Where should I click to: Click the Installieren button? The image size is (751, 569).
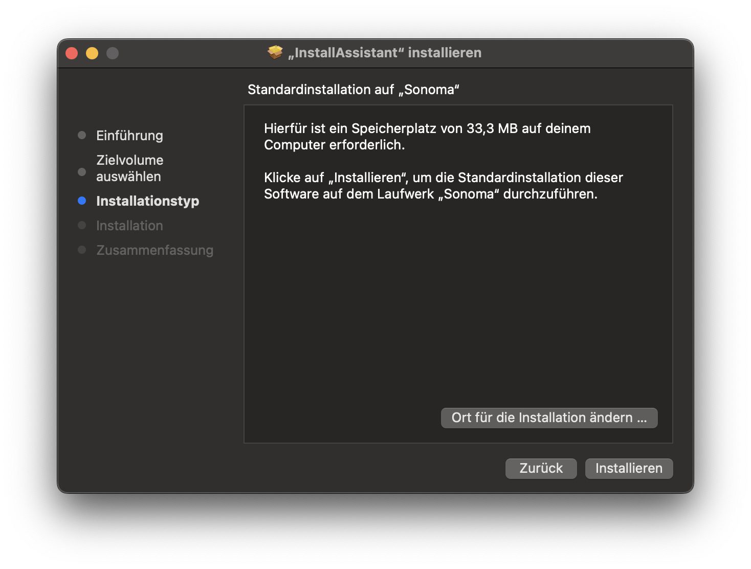pos(629,468)
